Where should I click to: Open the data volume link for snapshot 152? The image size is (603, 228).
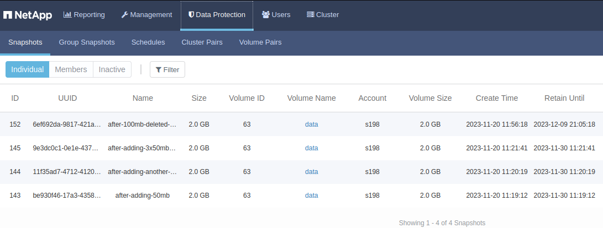click(312, 124)
